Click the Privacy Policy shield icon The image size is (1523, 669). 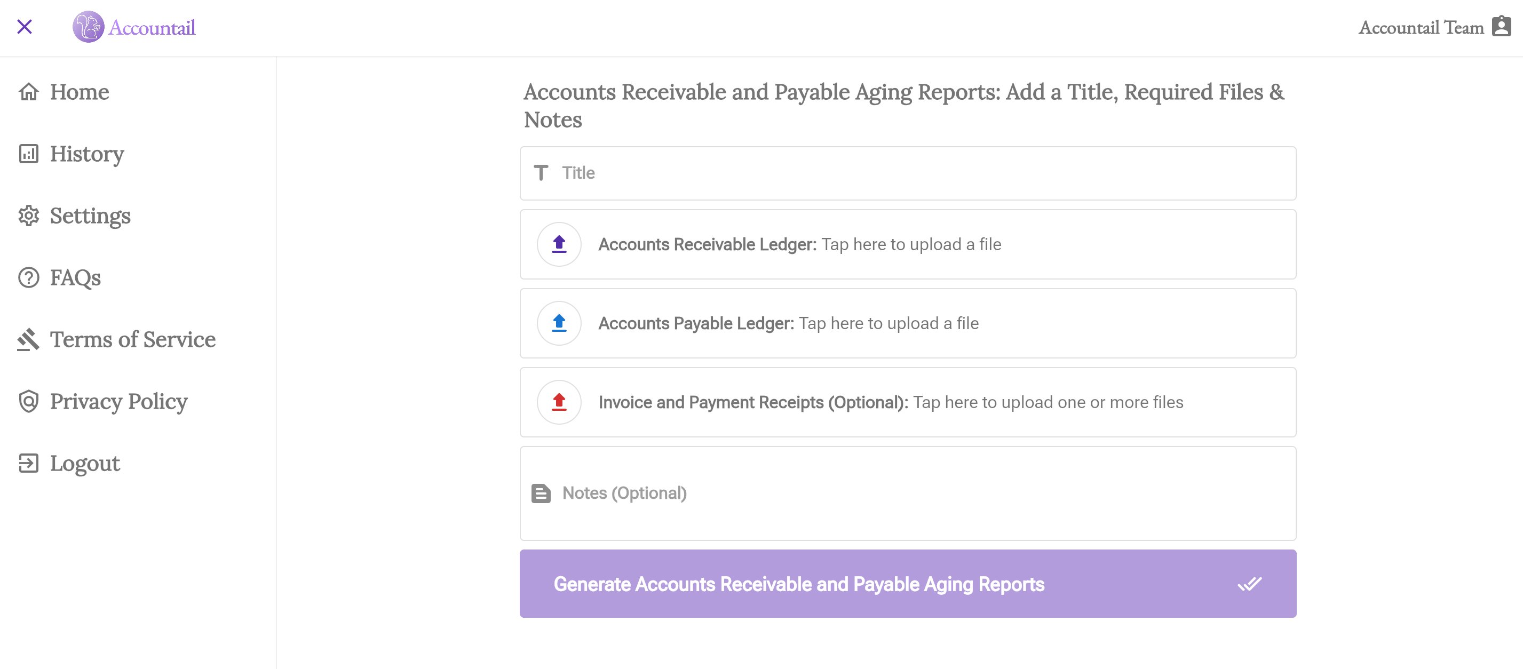28,401
